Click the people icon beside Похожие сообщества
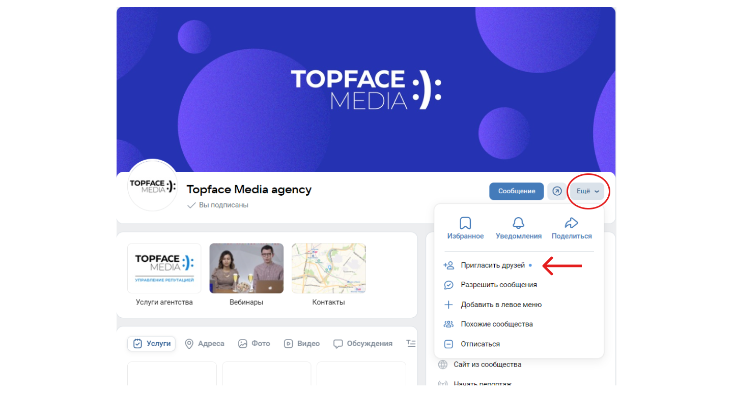The height and width of the screenshot is (393, 733). 448,324
